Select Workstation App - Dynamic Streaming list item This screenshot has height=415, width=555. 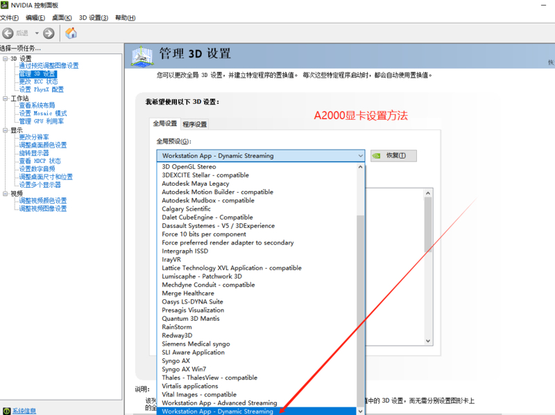point(257,411)
